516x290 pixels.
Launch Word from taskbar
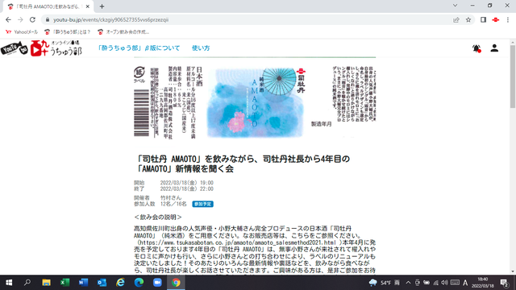click(83, 283)
